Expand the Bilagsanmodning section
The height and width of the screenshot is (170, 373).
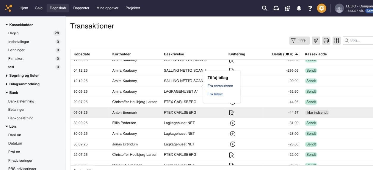point(7,84)
